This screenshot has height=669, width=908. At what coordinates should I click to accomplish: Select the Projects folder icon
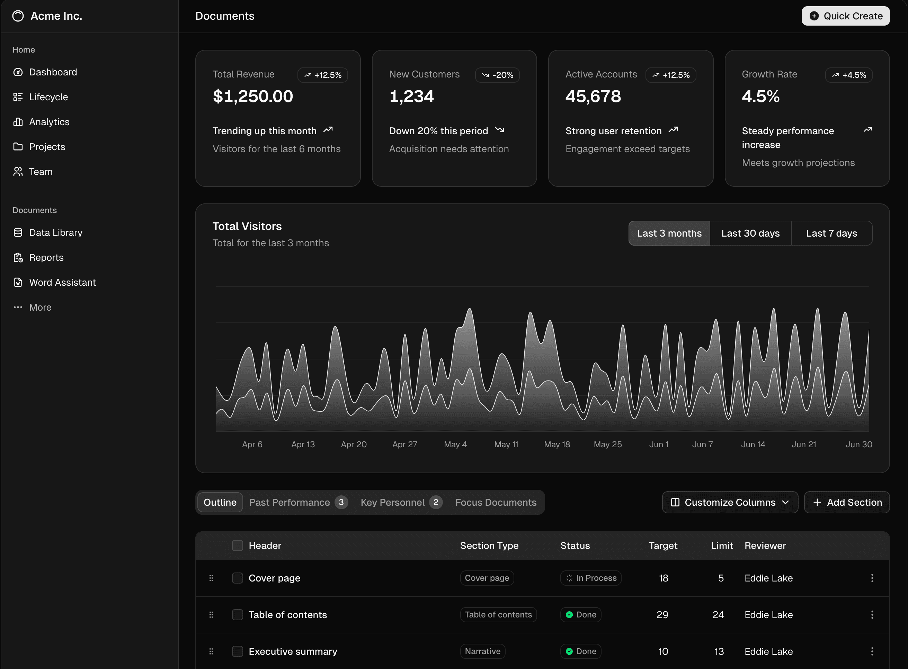pos(18,147)
